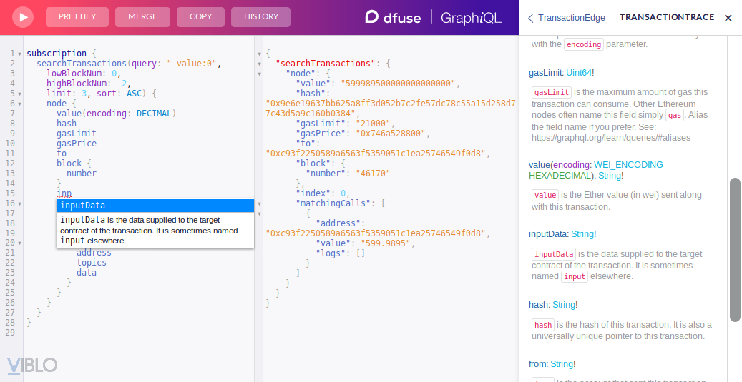Click the editor and result pane divider
This screenshot has height=382, width=742.
[x=258, y=208]
